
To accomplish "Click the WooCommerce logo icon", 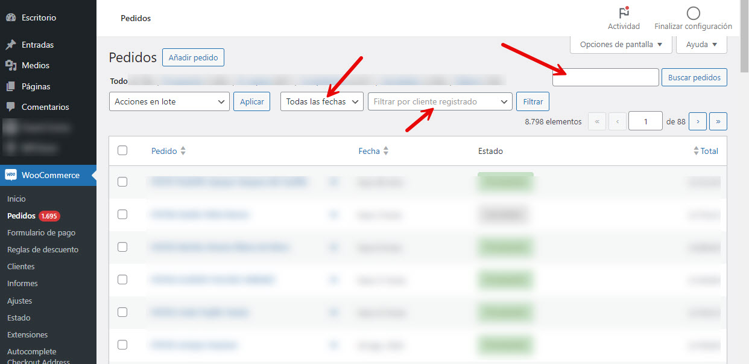I will pos(11,175).
